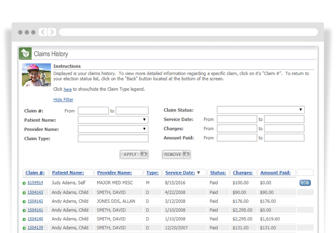The width and height of the screenshot is (336, 233).
Task: Sort by Amount Paid column header
Action: (275, 172)
